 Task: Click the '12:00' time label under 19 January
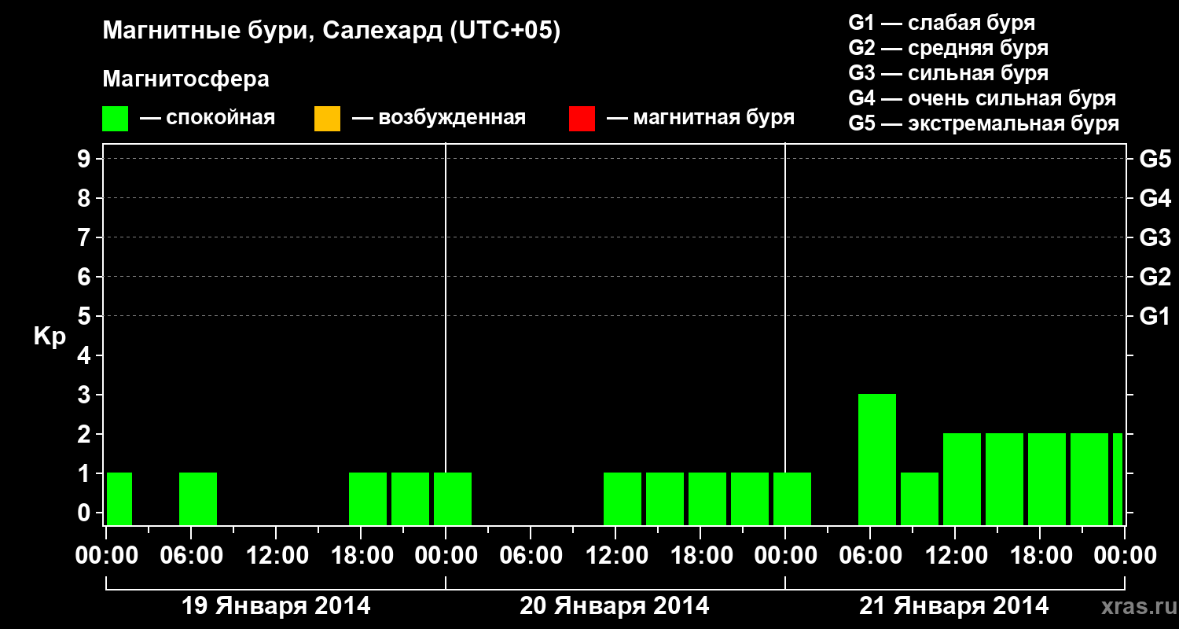(276, 556)
